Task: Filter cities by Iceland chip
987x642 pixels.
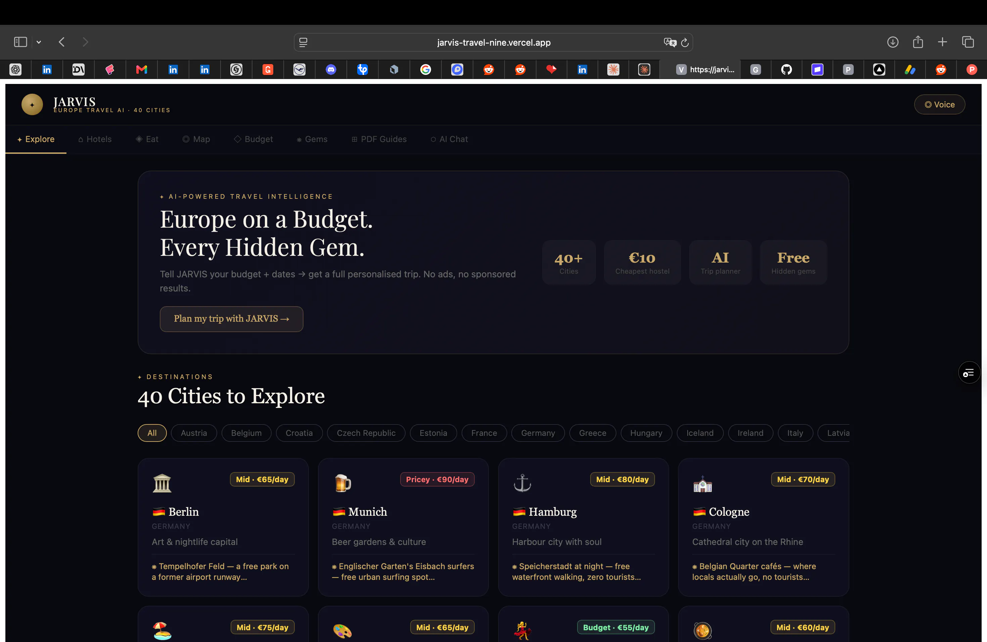Action: (x=700, y=433)
